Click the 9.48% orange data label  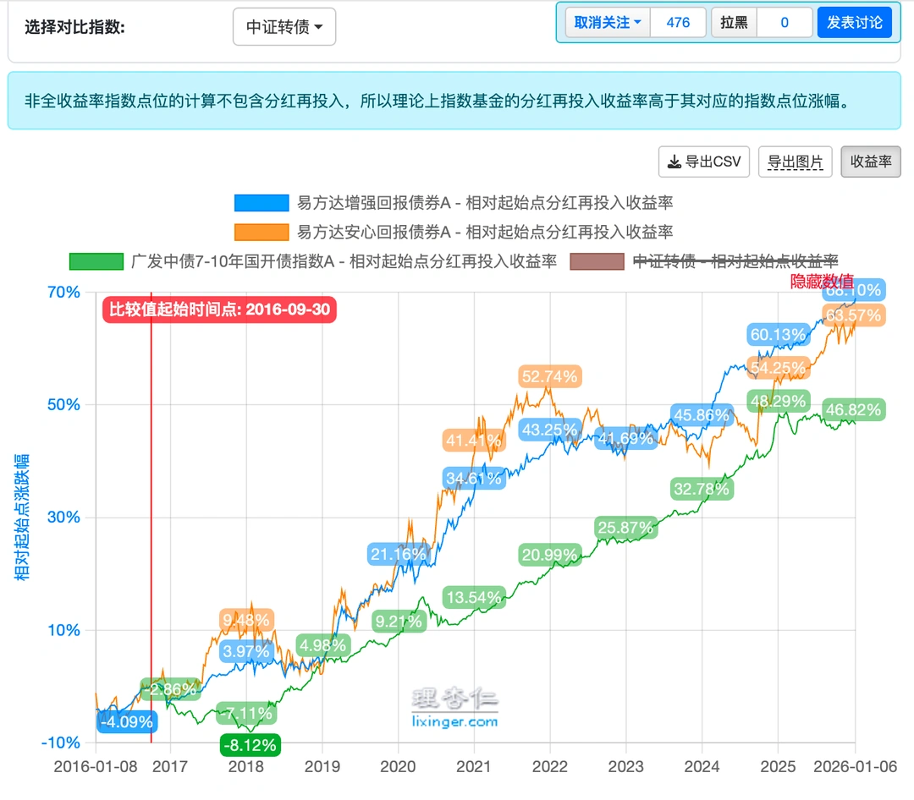[246, 620]
